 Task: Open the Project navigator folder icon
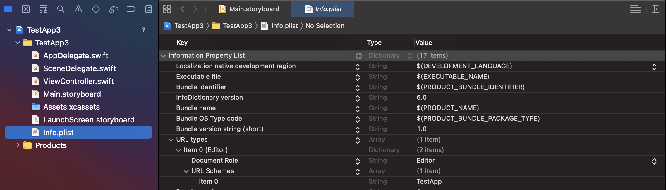[8, 9]
